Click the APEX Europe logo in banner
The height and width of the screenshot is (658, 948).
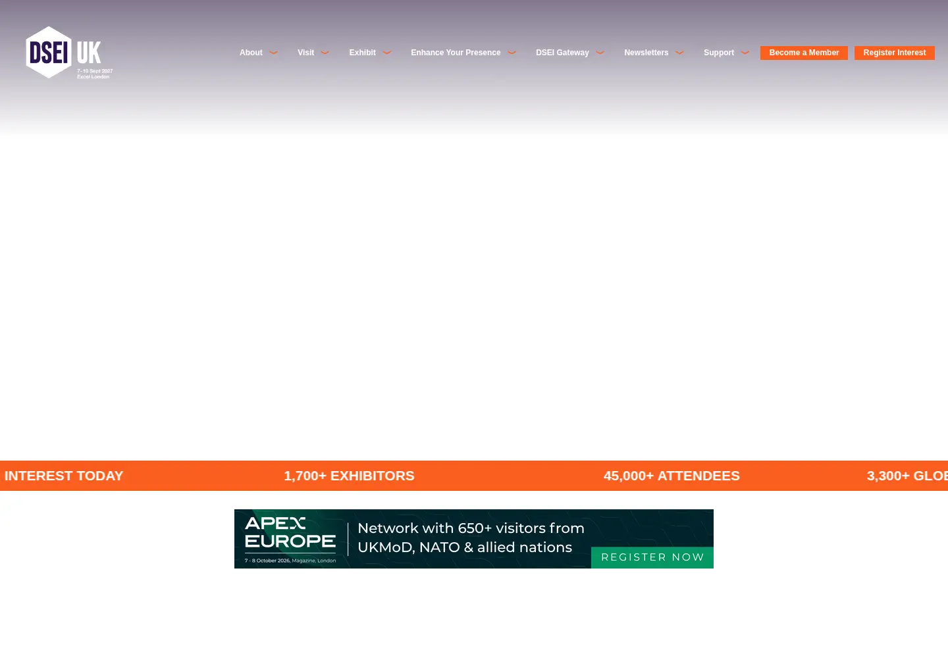point(290,532)
